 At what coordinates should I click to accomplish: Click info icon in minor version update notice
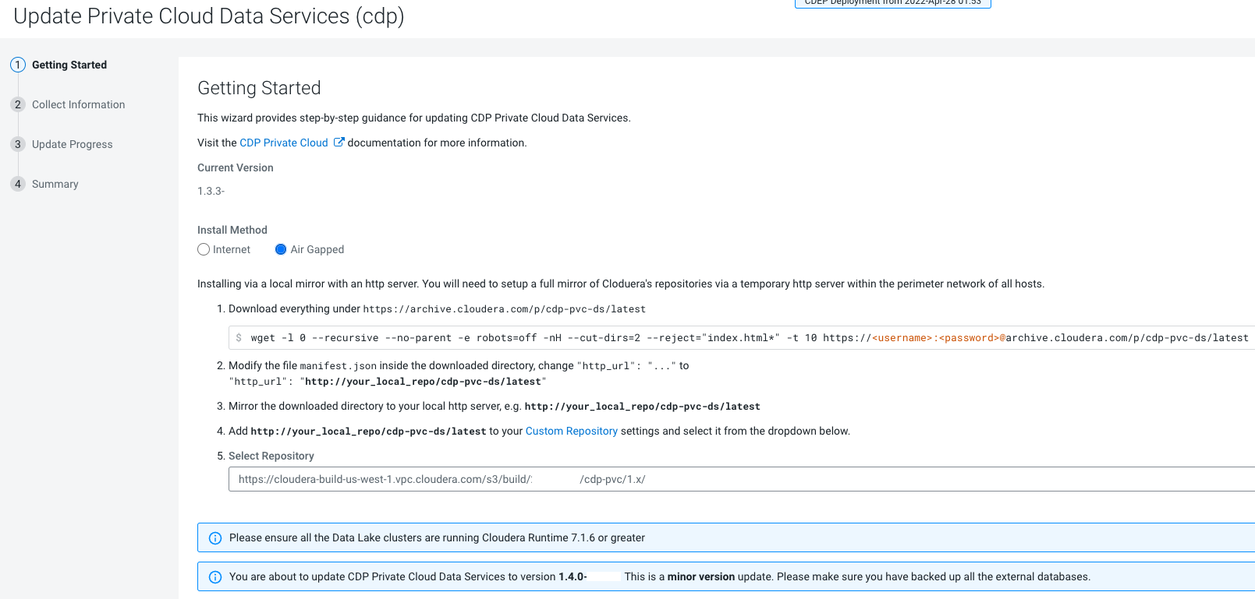(x=215, y=577)
